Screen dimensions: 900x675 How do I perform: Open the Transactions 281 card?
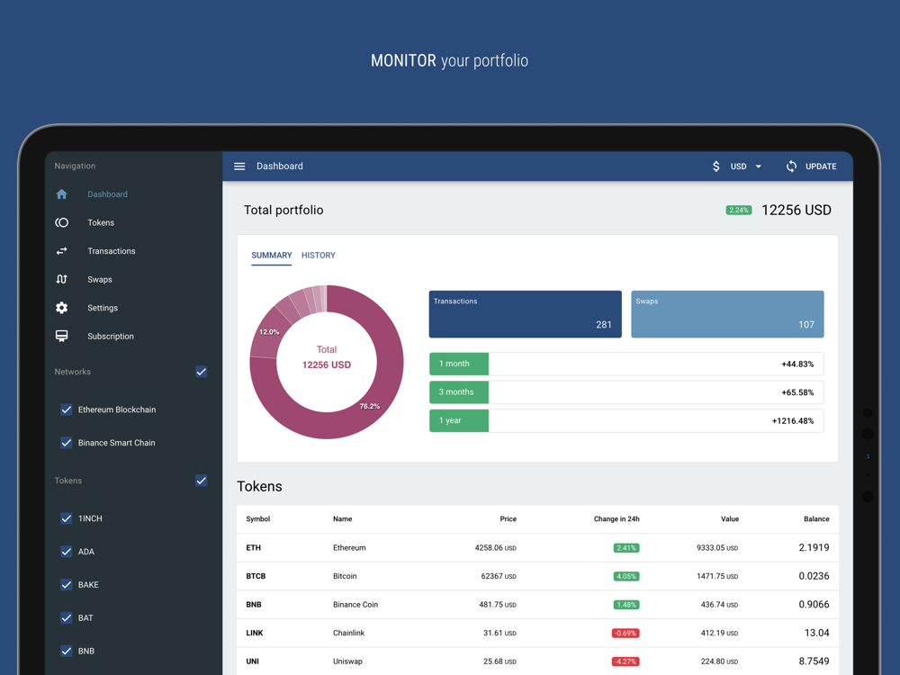(526, 314)
